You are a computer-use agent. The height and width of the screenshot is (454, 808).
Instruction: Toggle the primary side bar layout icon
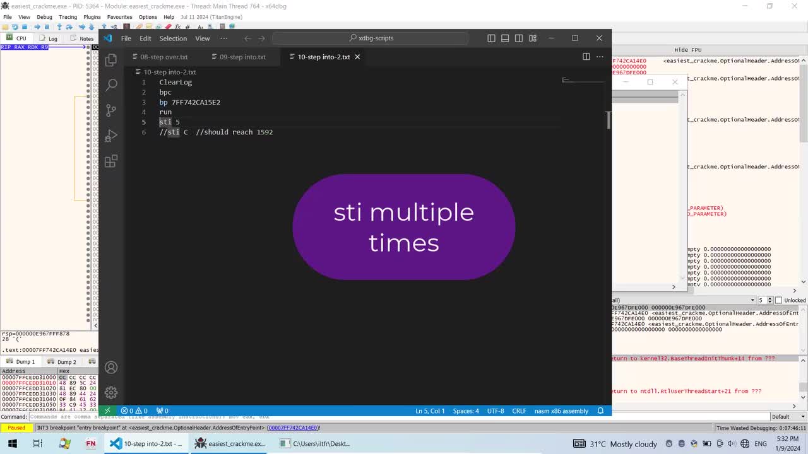coord(491,38)
